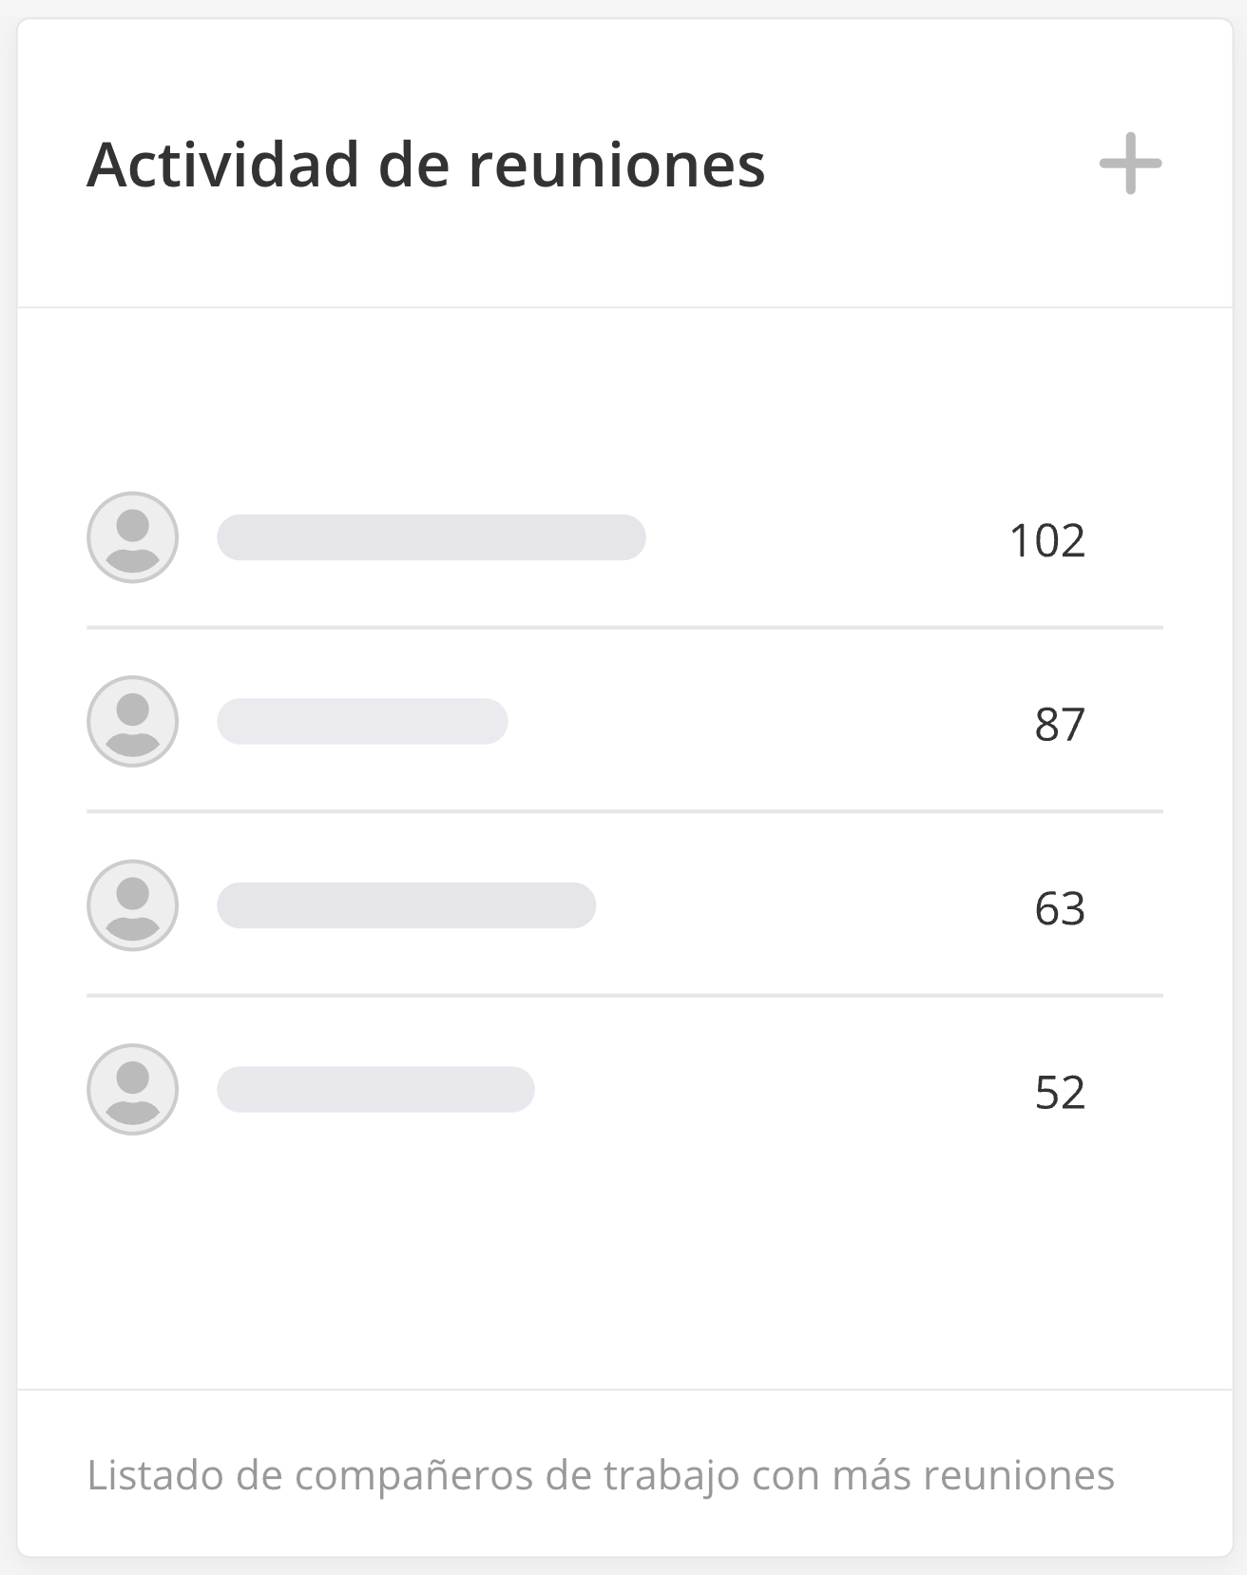Click the divider line under the card header
This screenshot has height=1575, width=1247.
(624, 307)
